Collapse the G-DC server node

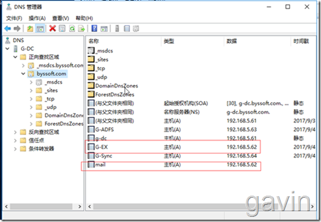7,49
